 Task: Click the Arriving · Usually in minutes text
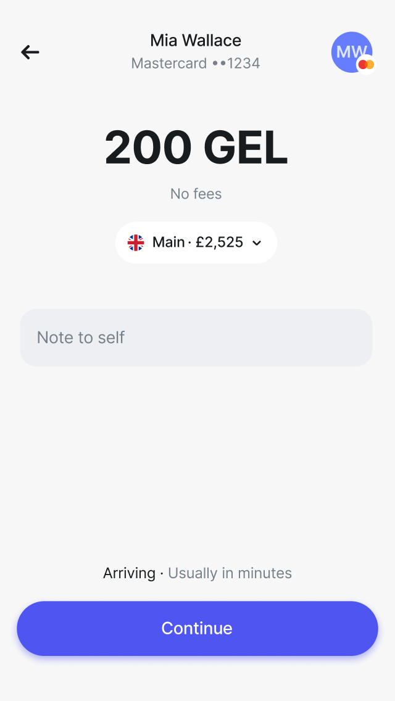point(197,573)
